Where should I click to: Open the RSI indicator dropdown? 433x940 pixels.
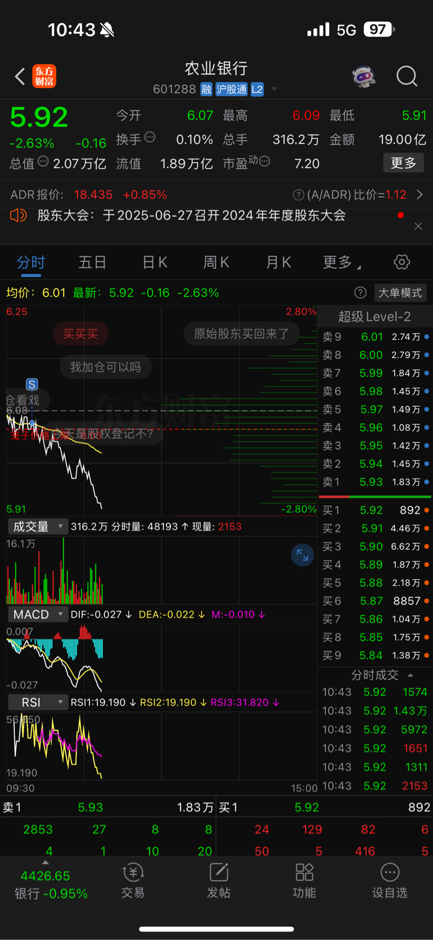pos(38,702)
